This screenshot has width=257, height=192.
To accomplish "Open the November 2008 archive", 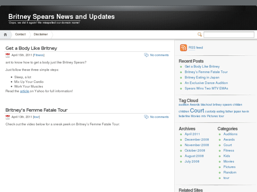I will [x=197, y=145].
